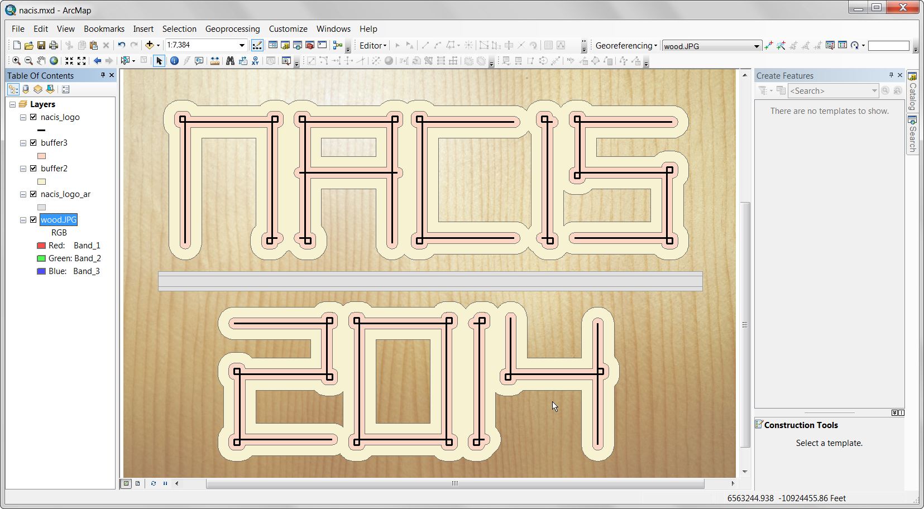
Task: Open the File menu
Action: tap(18, 29)
